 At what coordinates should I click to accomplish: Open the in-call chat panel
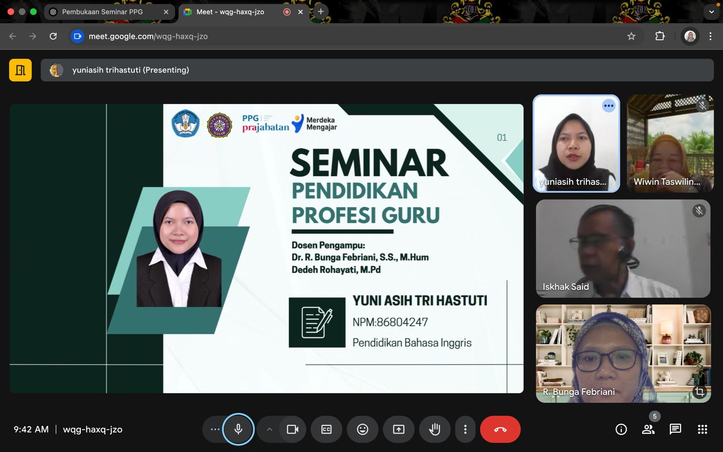coord(675,429)
